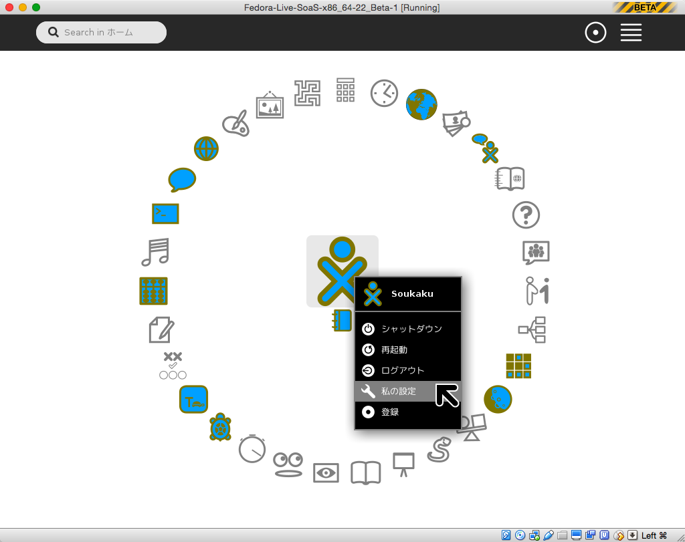Launch the Write paper-and-pencil activity
685x542 pixels.
point(161,329)
